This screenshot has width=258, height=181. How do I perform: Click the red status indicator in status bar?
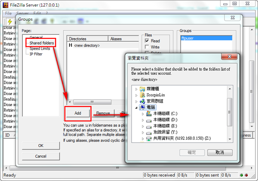tap(246, 175)
